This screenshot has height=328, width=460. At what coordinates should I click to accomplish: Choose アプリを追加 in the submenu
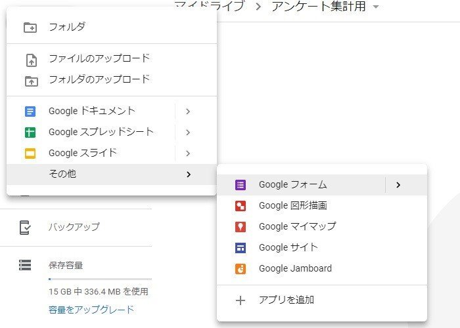coord(322,300)
